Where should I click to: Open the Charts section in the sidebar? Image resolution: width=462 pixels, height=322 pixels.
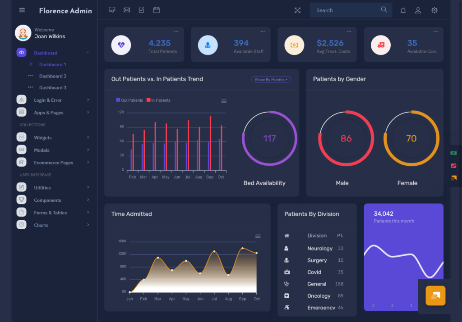coord(41,225)
